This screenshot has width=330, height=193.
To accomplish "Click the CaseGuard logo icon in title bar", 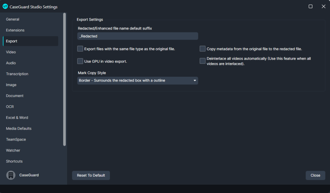I will click(x=5, y=6).
